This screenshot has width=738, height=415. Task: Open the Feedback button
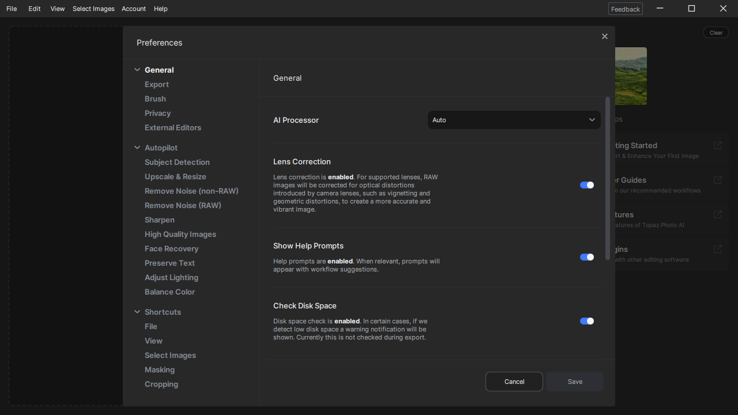[625, 9]
